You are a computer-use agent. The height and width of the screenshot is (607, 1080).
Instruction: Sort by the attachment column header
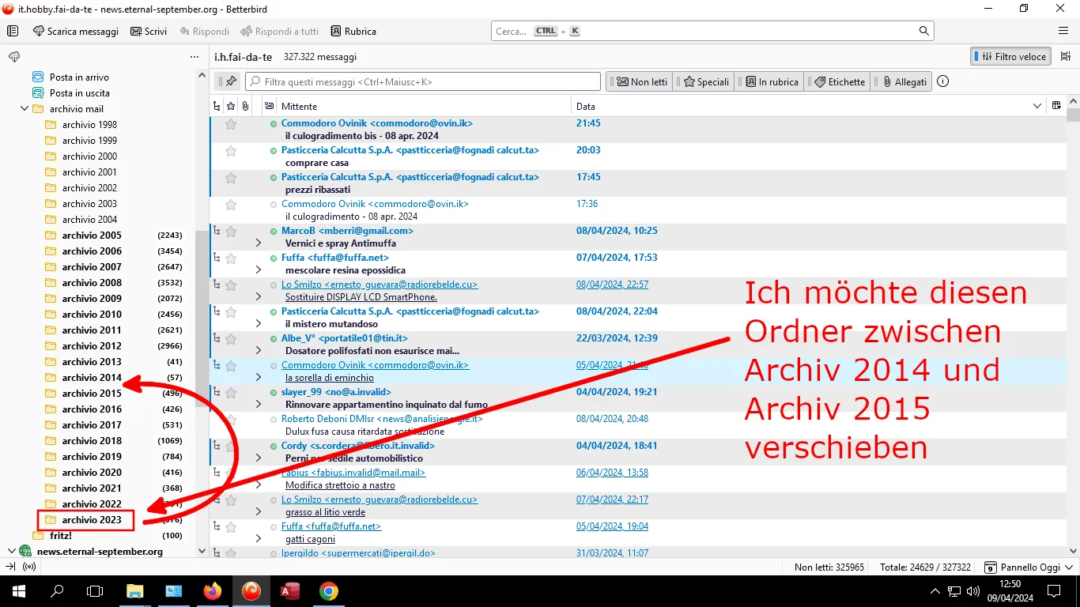245,106
